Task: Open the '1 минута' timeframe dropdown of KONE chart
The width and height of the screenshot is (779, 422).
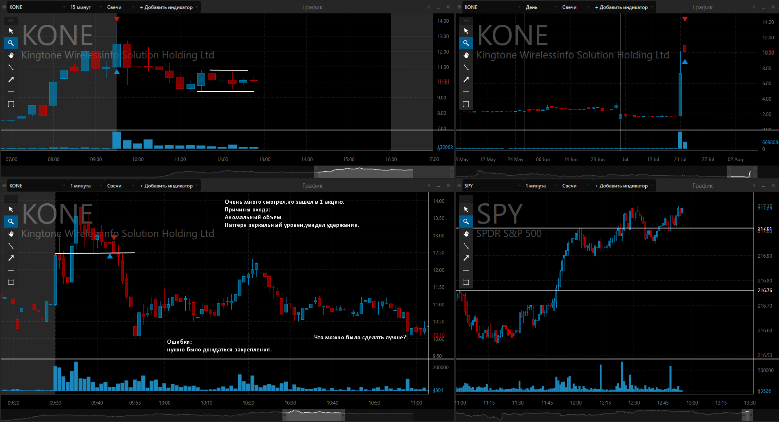Action: click(x=86, y=186)
